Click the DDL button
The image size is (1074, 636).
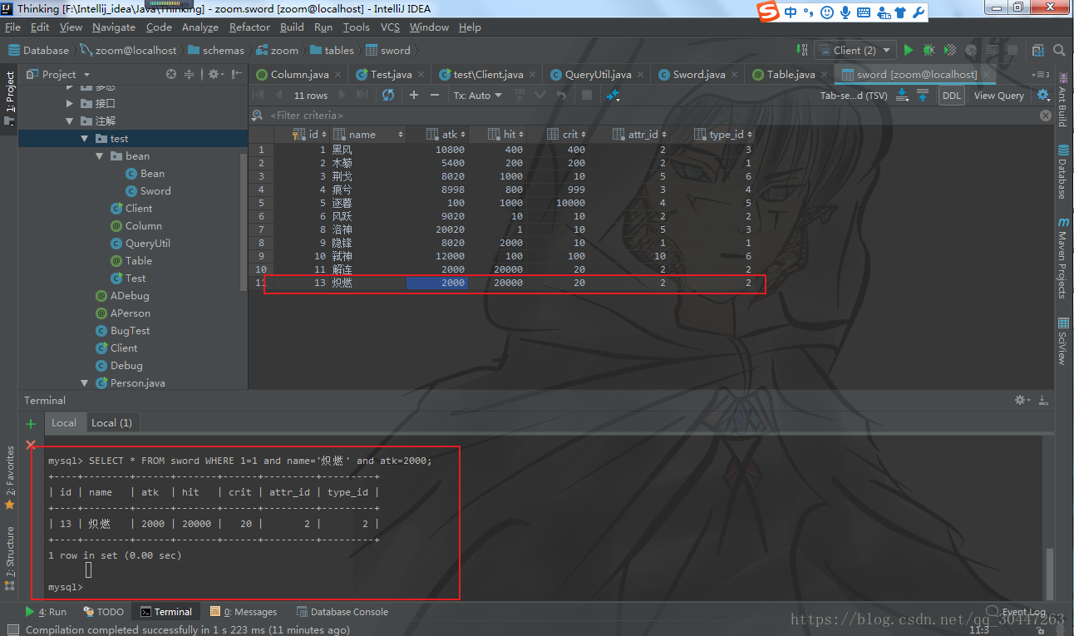951,96
